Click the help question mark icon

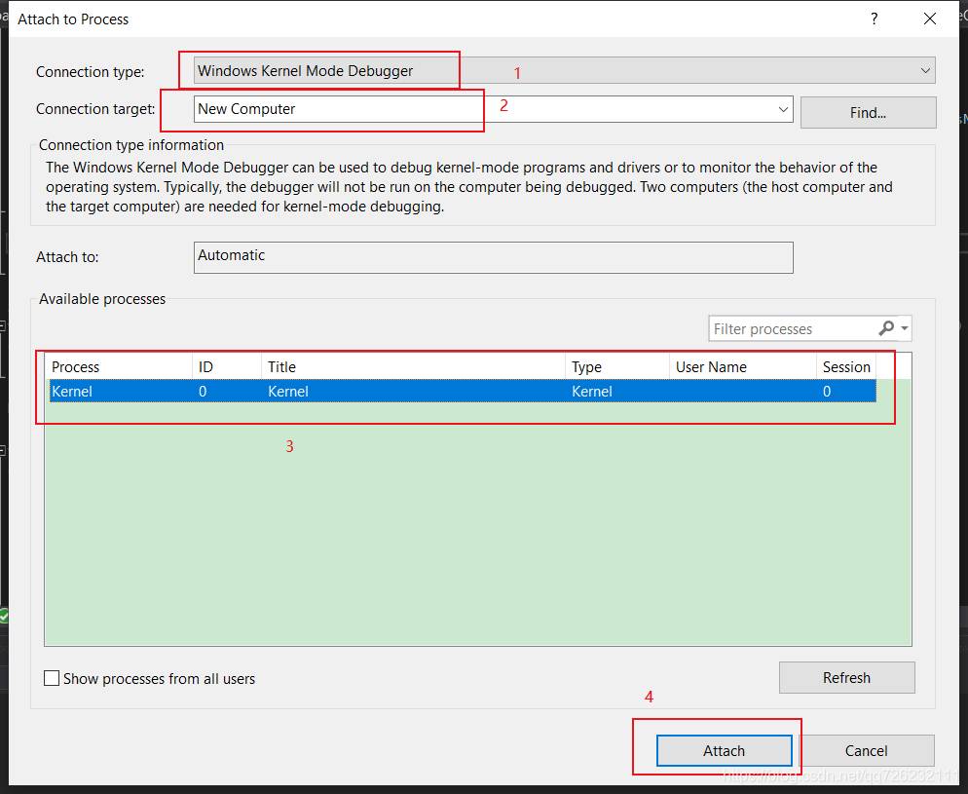click(x=875, y=19)
